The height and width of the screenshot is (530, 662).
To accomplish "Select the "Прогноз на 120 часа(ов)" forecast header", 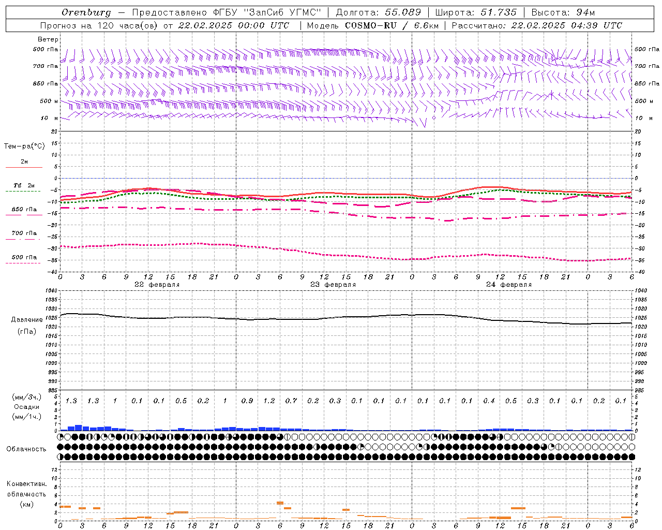I will [x=99, y=25].
